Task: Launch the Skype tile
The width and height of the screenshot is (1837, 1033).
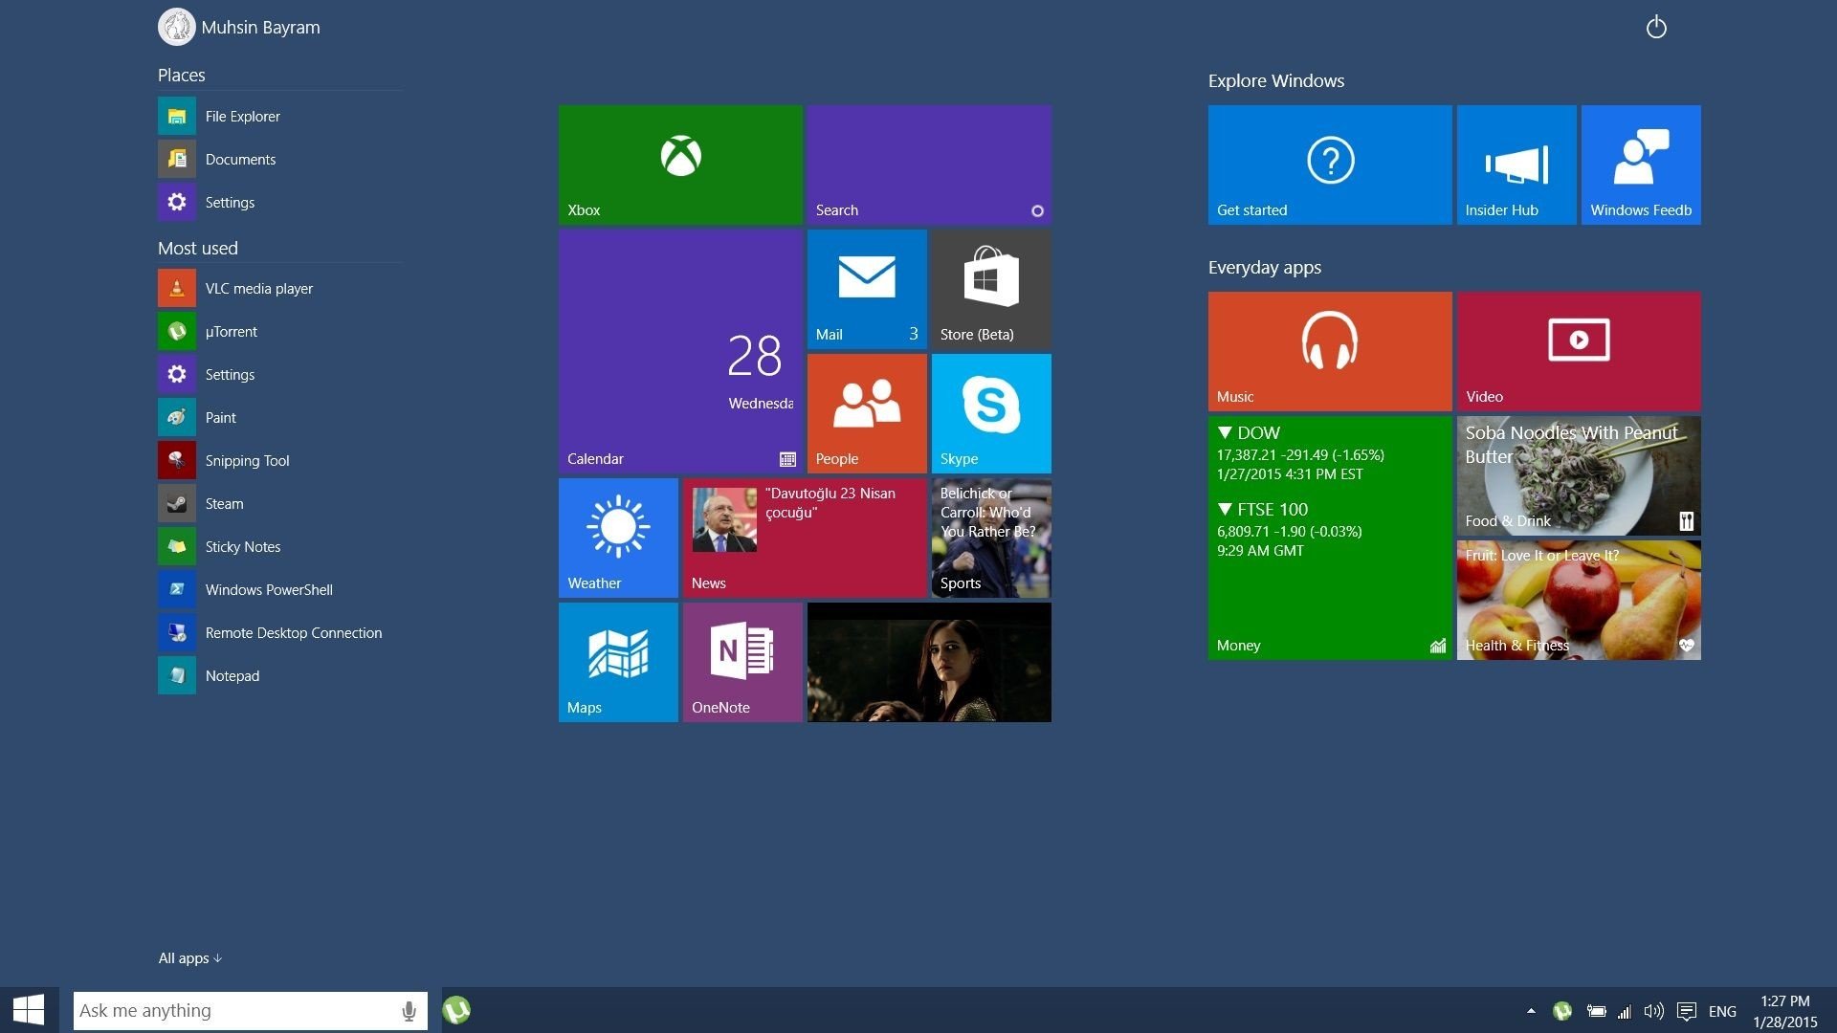Action: 991,413
